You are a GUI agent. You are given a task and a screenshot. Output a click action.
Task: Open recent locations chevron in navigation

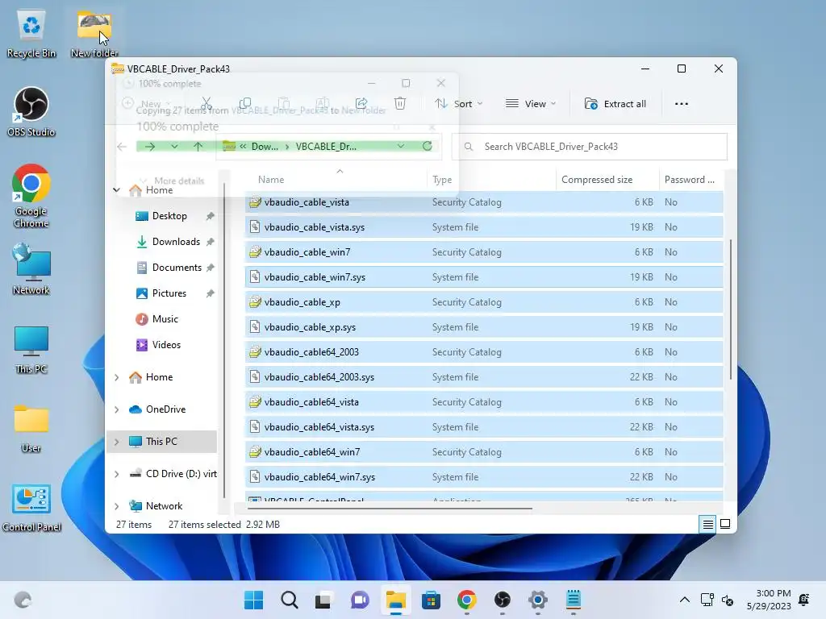coord(174,147)
